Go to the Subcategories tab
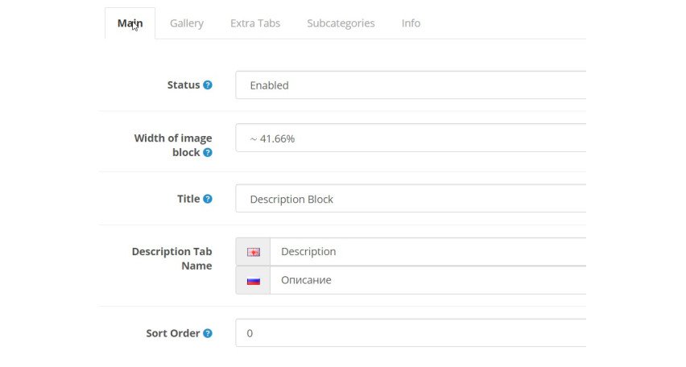 coord(341,23)
